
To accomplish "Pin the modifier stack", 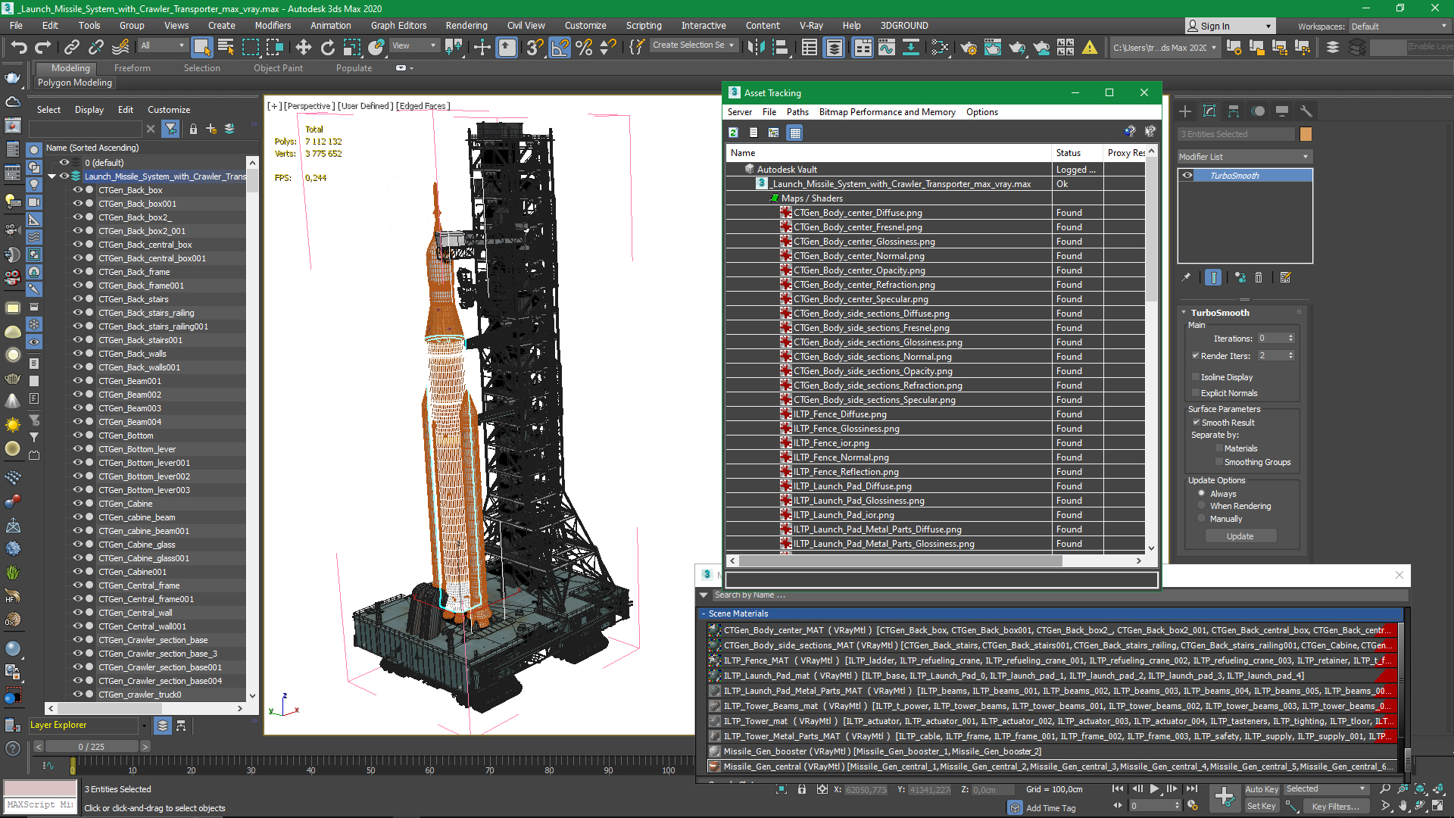I will tap(1186, 277).
